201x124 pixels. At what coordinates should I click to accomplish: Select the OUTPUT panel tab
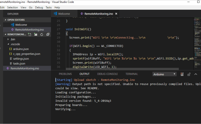[84, 74]
